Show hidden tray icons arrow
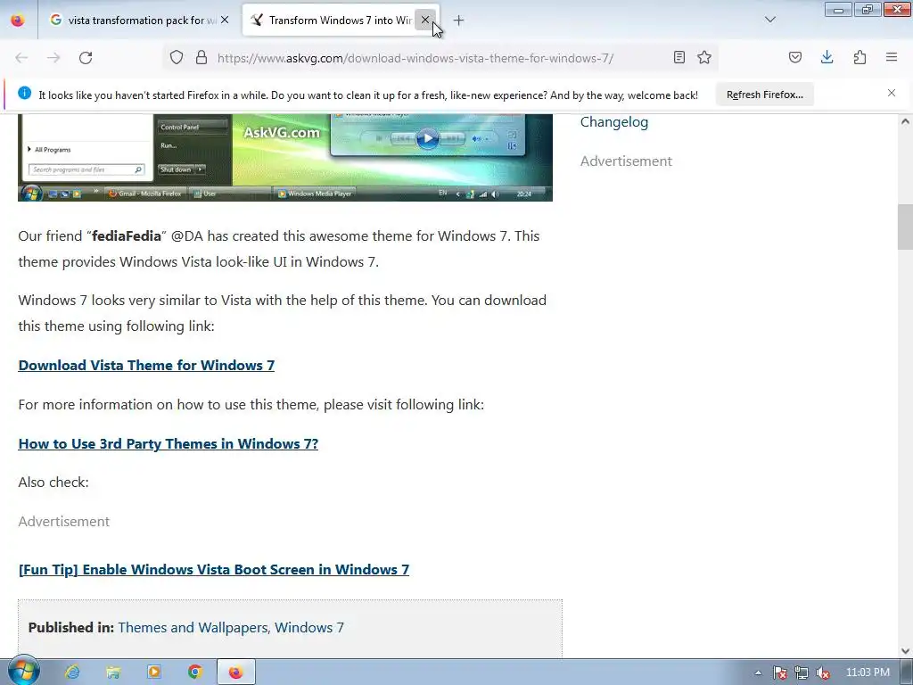The image size is (913, 685). 758,673
